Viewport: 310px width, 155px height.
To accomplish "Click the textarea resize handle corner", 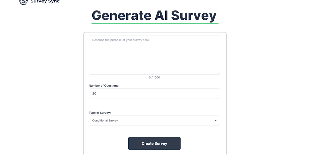I will [219, 73].
